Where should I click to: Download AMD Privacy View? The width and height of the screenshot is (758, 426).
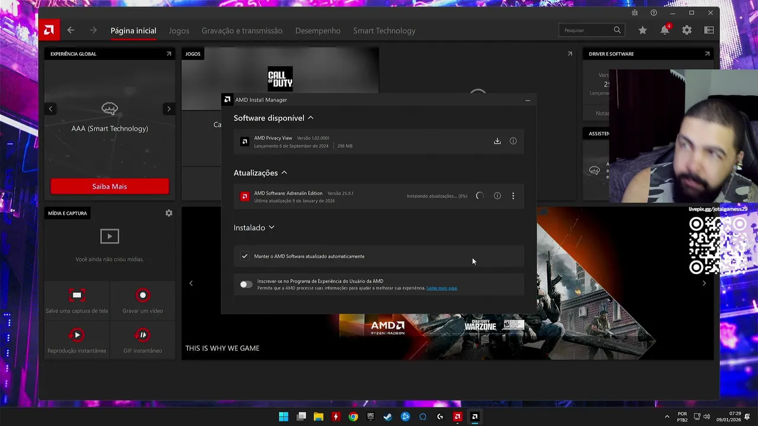(497, 141)
